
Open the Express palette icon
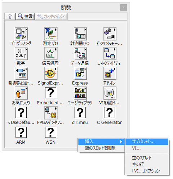tap(80, 73)
